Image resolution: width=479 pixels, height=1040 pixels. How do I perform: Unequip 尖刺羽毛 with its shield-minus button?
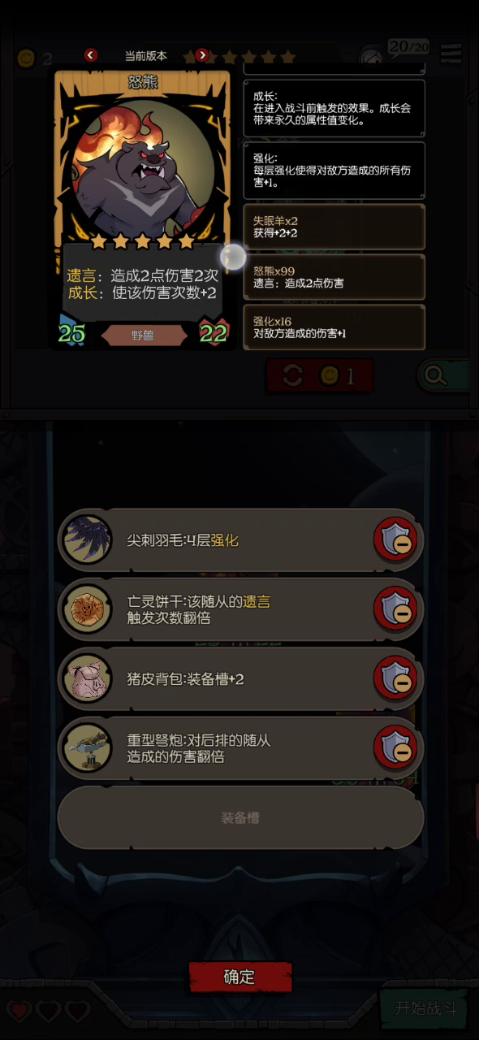(x=395, y=539)
